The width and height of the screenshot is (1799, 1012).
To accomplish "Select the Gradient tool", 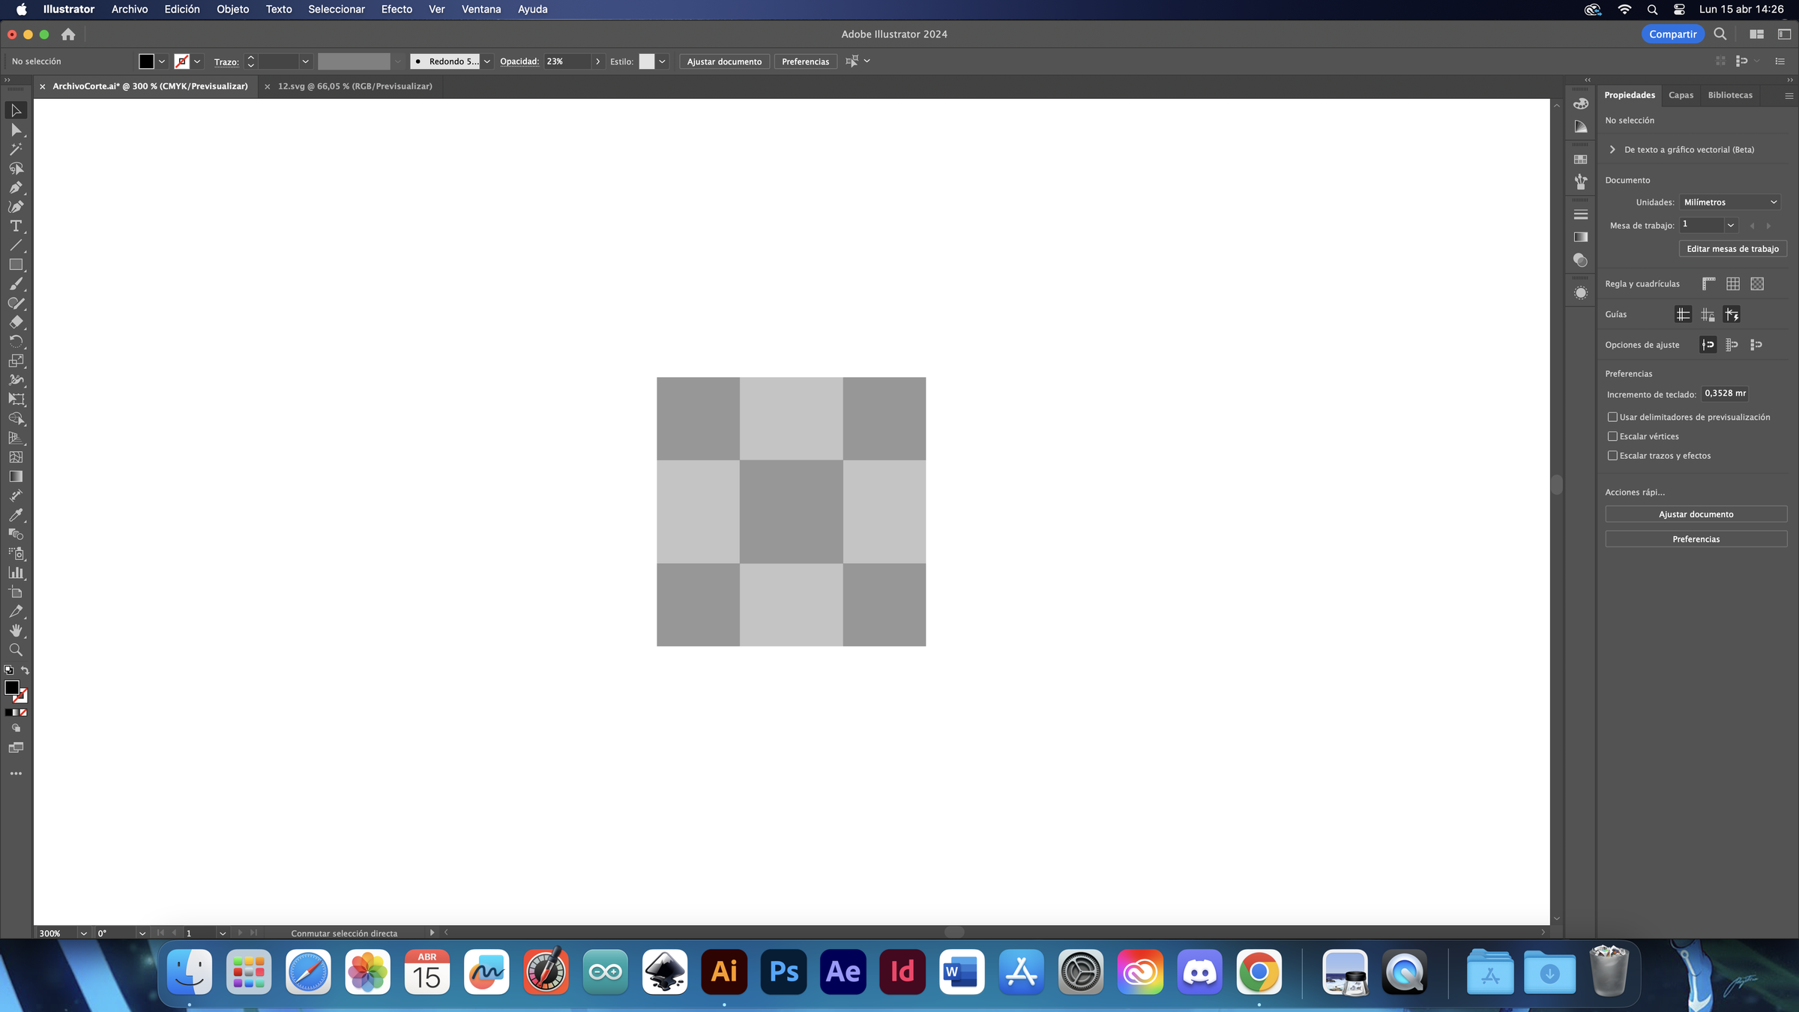I will pos(16,477).
